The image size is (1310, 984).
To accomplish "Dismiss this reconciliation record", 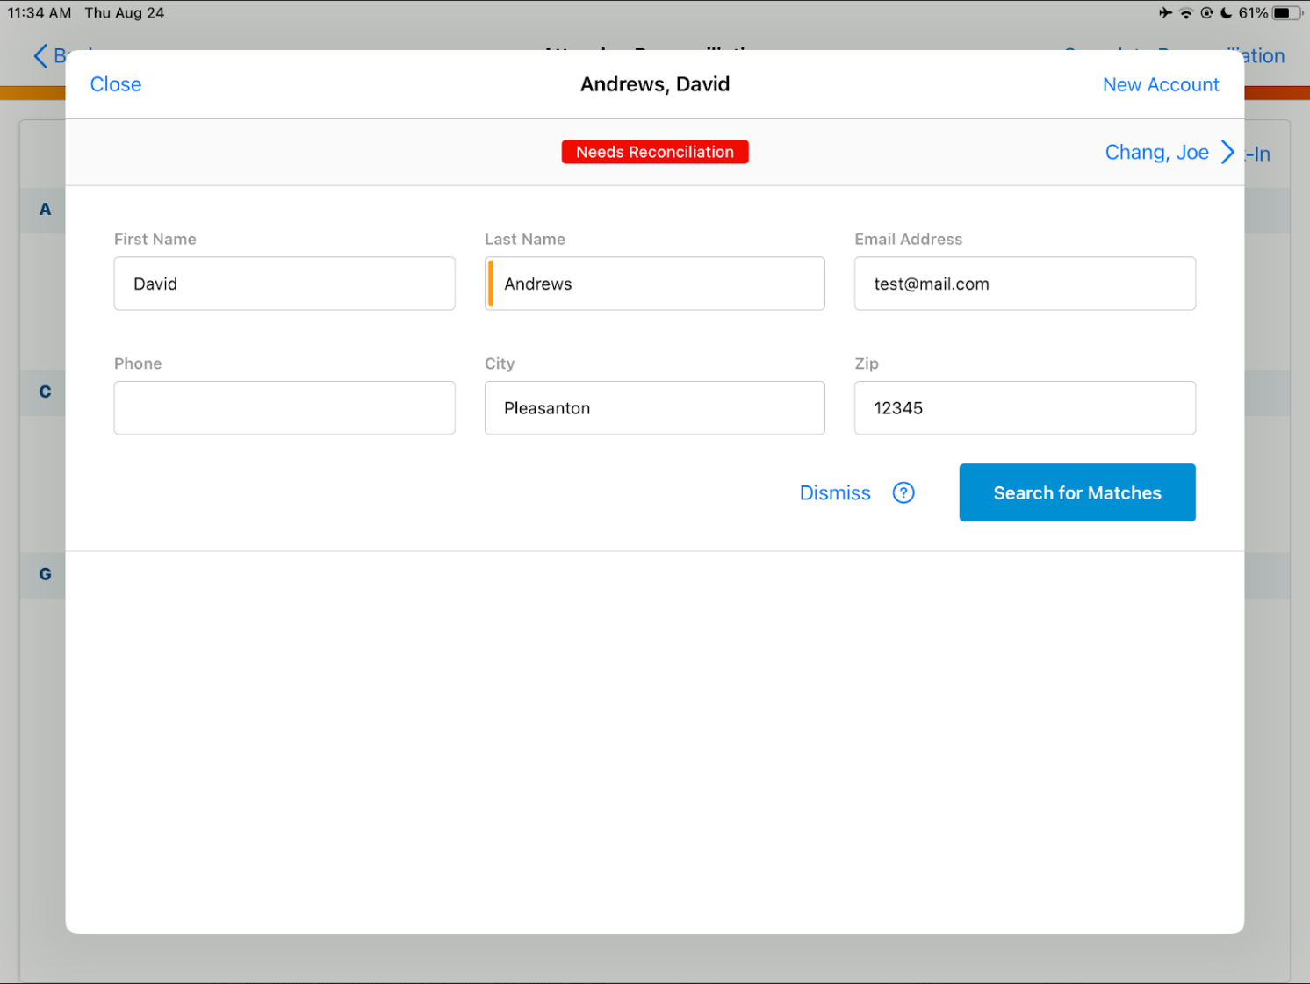I will pyautogui.click(x=834, y=493).
